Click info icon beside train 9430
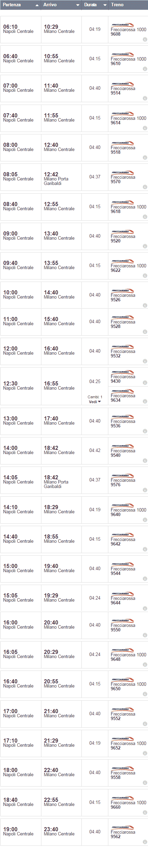 click(x=145, y=383)
